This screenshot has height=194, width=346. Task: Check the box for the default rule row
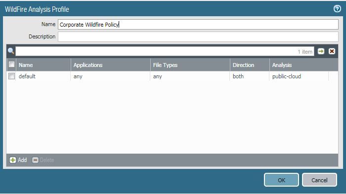tap(11, 76)
